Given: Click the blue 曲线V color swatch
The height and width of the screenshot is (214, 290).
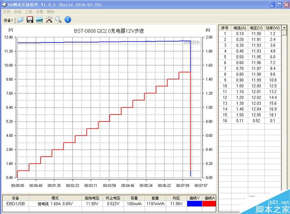Looking at the screenshot, I should coord(195,203).
